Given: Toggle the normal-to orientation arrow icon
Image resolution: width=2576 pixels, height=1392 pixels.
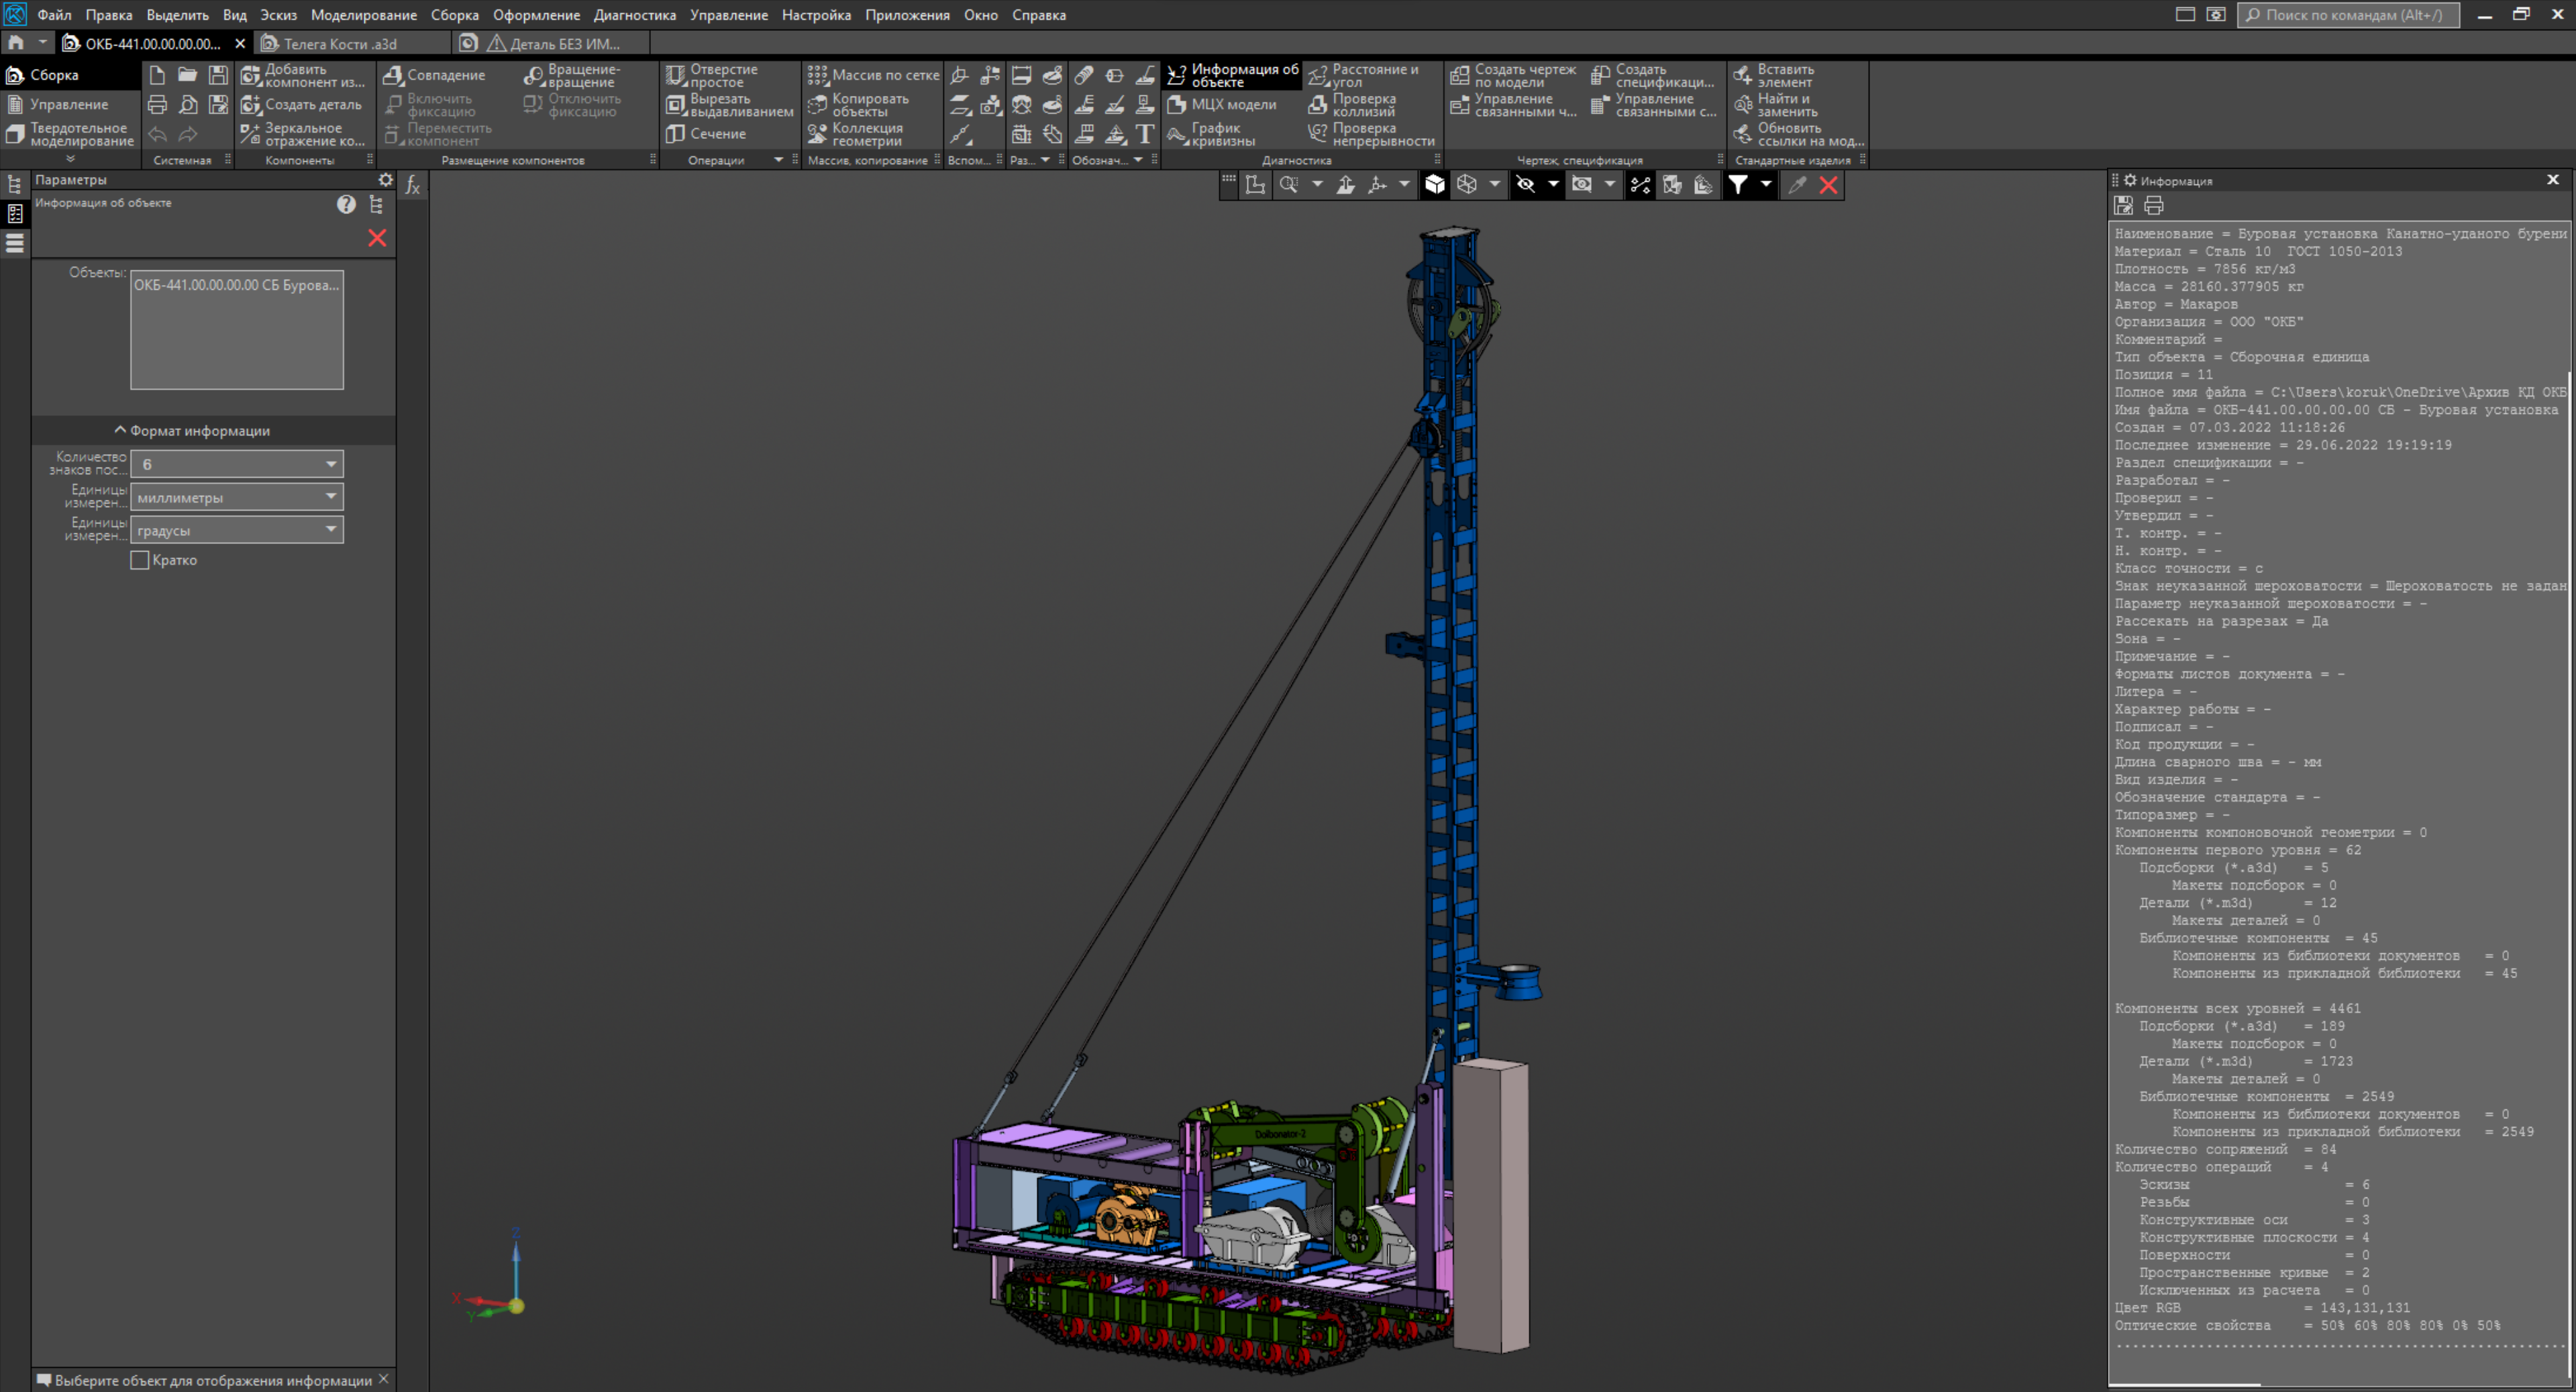Looking at the screenshot, I should [x=1345, y=184].
